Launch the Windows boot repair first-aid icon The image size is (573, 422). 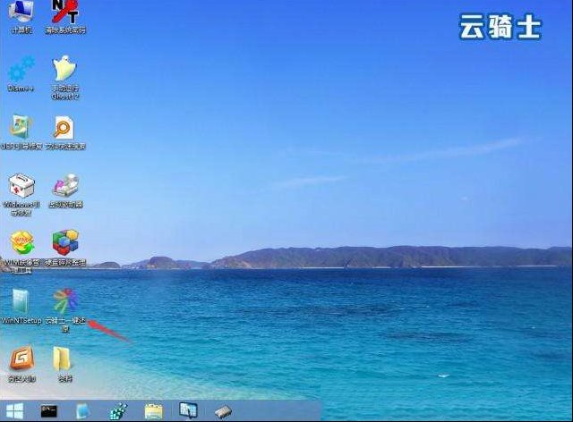(x=21, y=186)
